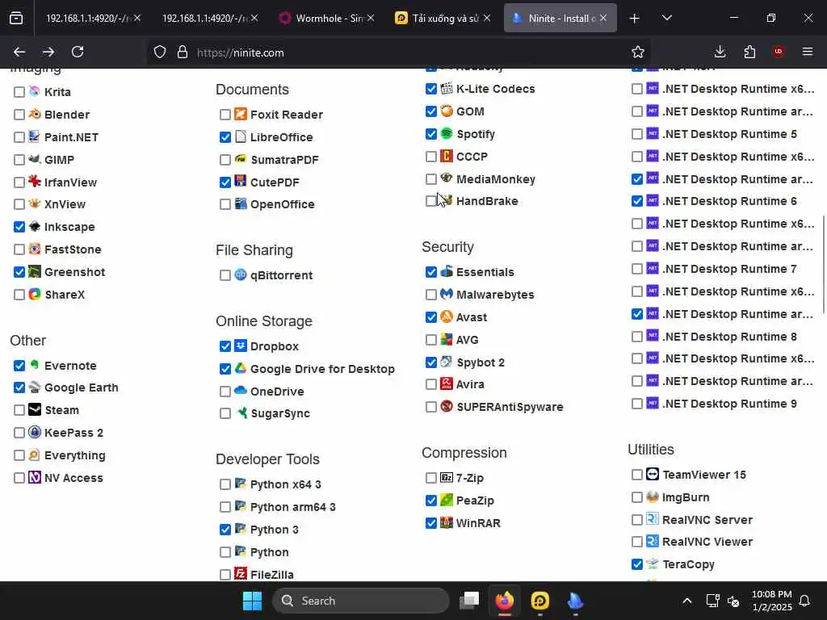Click the AVG icon
The width and height of the screenshot is (827, 620).
coord(447,340)
